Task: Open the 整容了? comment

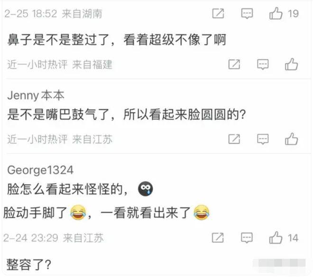Action: pos(29,264)
